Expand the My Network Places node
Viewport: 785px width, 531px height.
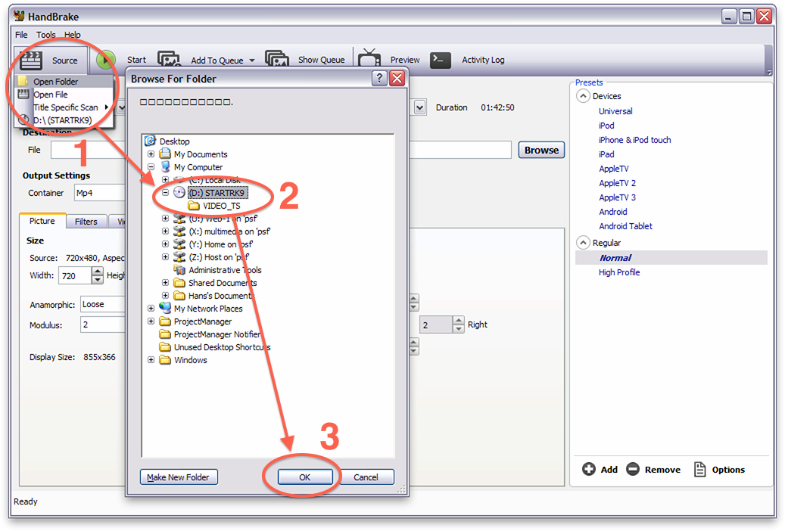[x=151, y=309]
